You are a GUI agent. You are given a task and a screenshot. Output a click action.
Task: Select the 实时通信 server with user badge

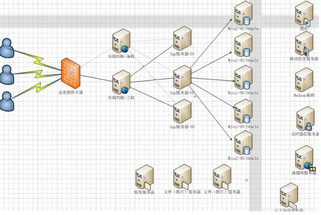pyautogui.click(x=305, y=118)
